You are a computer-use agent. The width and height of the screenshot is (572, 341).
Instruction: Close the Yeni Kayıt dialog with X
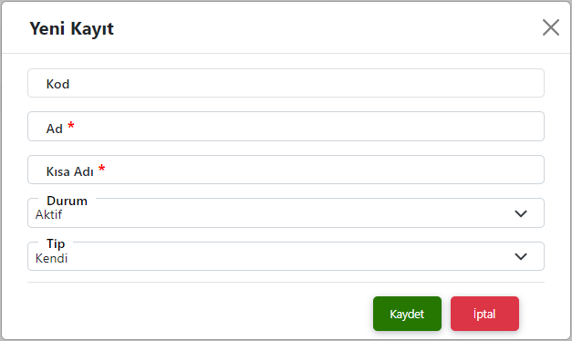[x=550, y=27]
